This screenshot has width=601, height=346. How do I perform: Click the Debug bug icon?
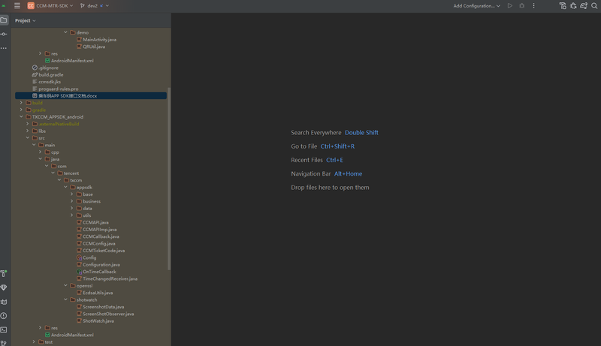522,6
